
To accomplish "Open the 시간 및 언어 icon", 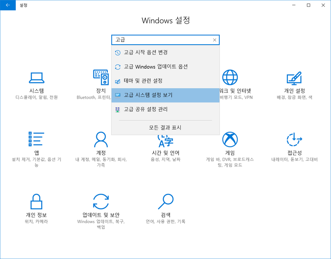I will [x=165, y=141].
